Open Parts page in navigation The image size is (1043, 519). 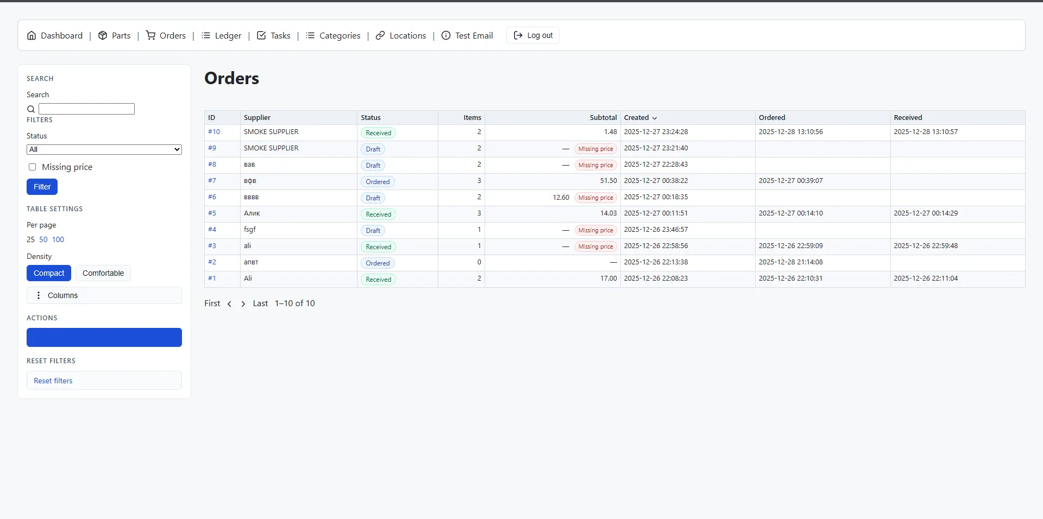pyautogui.click(x=114, y=35)
